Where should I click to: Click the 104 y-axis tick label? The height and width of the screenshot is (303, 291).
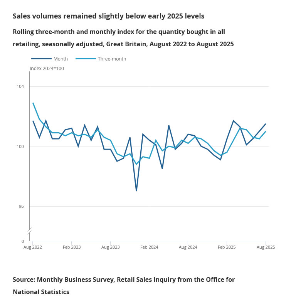click(x=20, y=86)
